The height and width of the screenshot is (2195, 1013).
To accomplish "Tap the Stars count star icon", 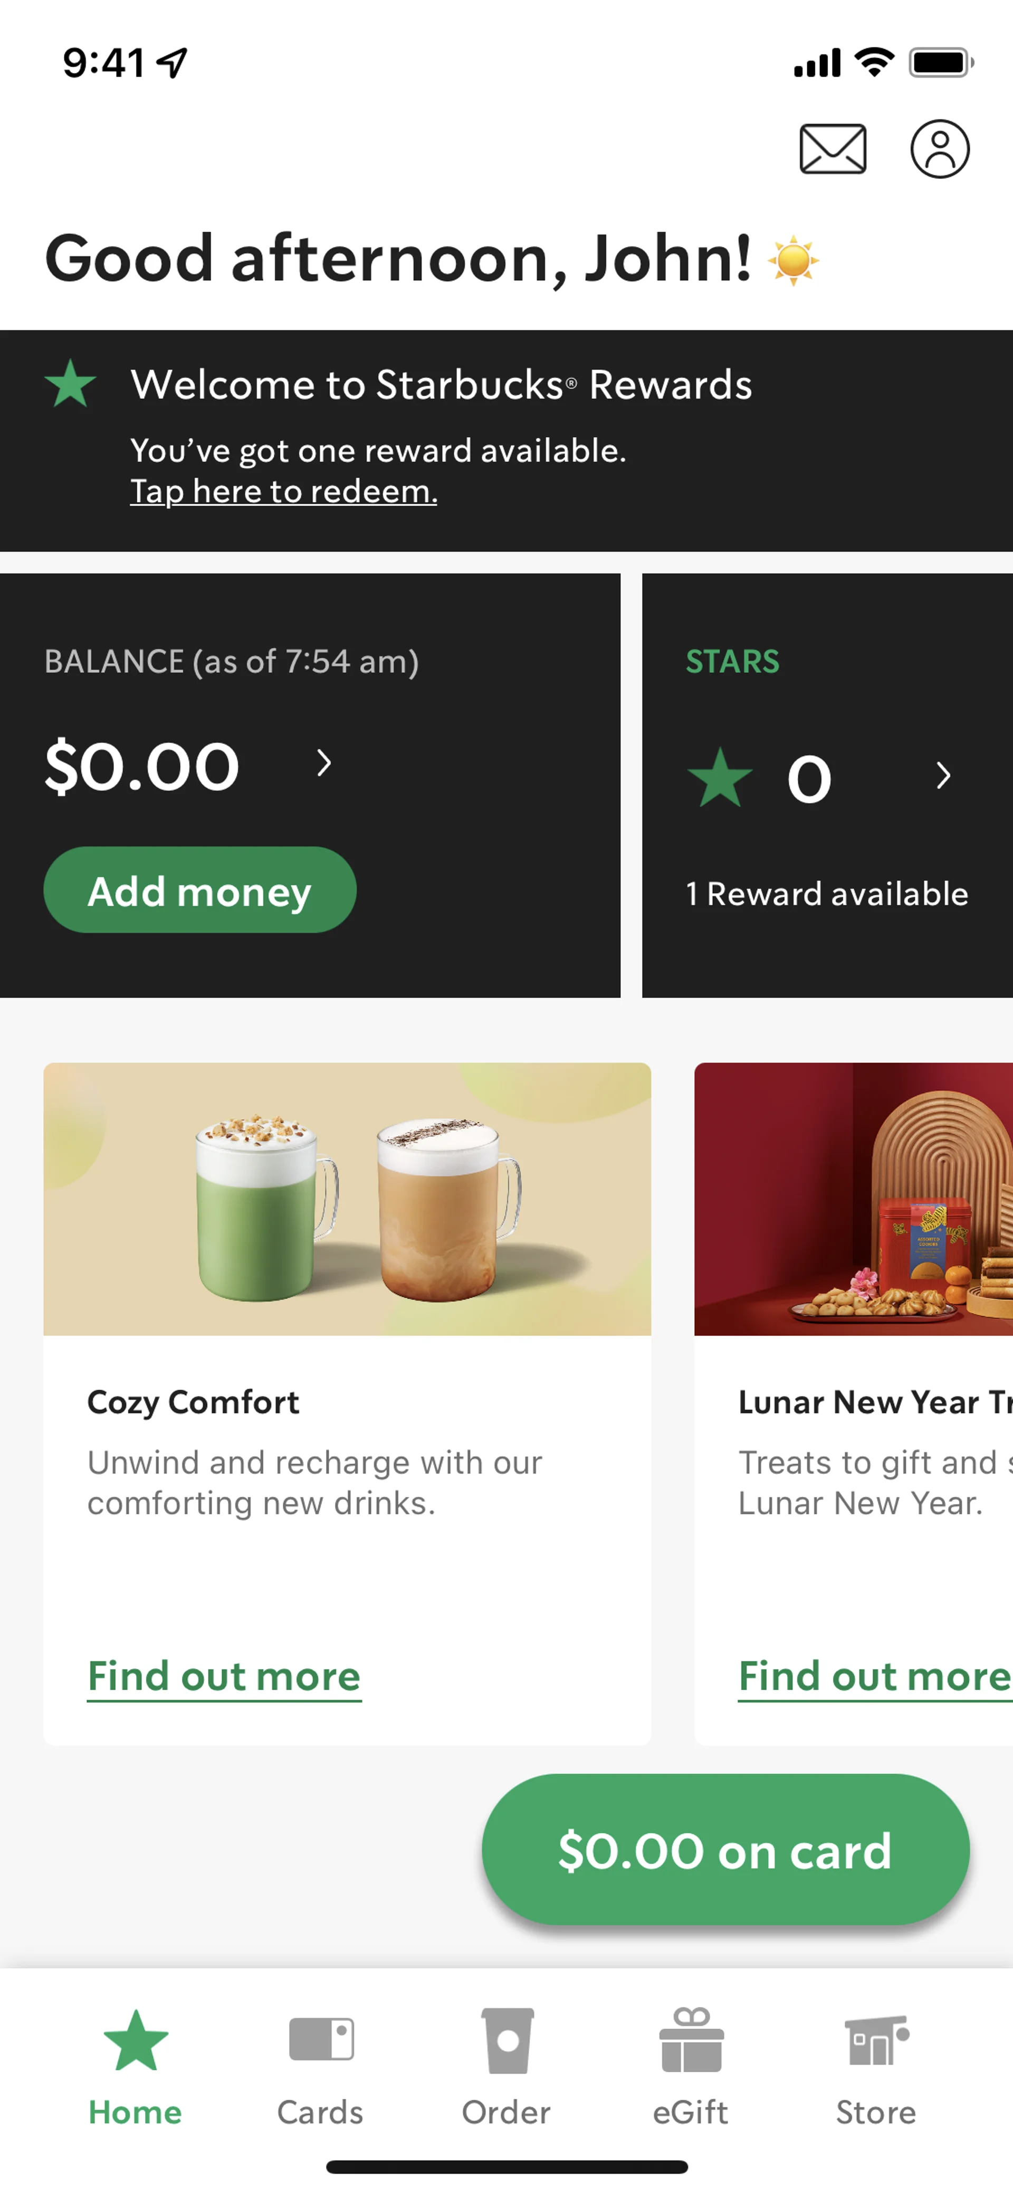I will [720, 777].
